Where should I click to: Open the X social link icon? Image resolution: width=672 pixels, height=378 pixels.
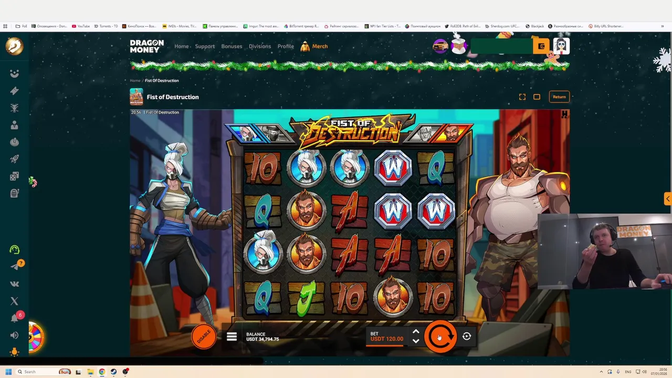(14, 301)
